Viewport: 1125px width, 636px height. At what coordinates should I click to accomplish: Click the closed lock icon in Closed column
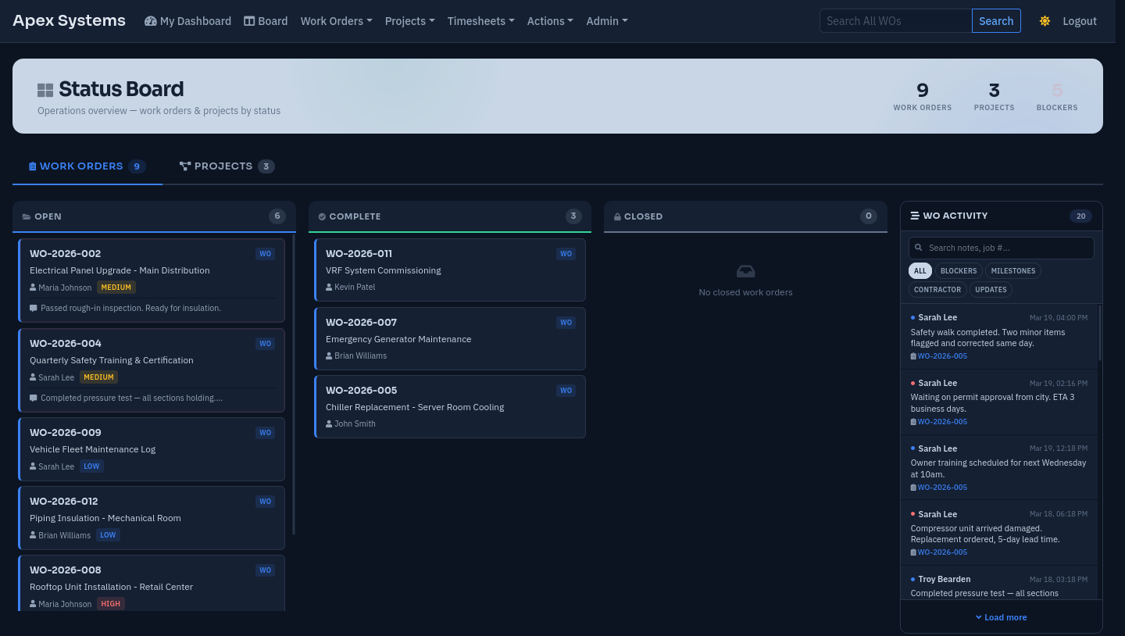[x=617, y=217]
